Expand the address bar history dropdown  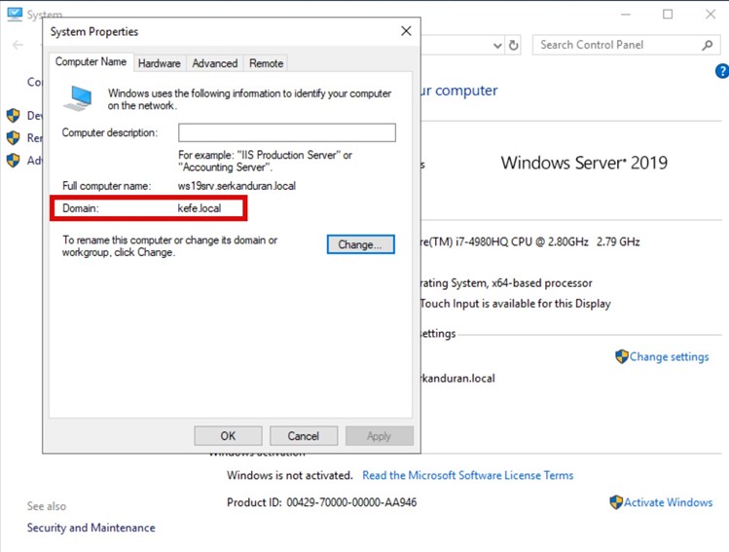point(497,46)
